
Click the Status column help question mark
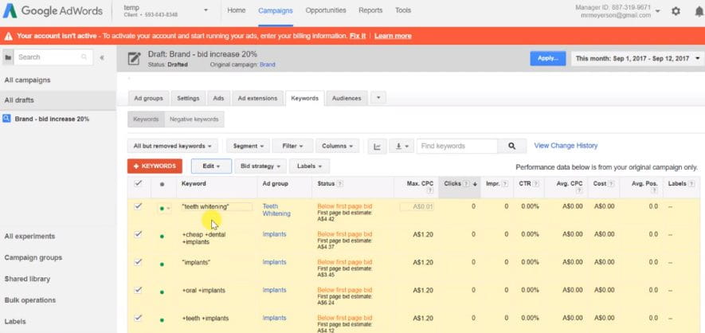(x=340, y=184)
